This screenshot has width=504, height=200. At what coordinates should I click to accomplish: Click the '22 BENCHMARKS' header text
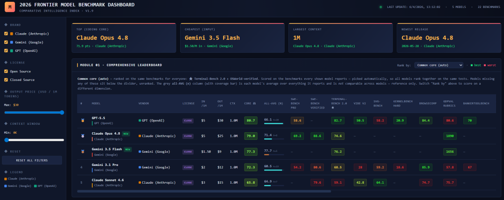(489, 7)
